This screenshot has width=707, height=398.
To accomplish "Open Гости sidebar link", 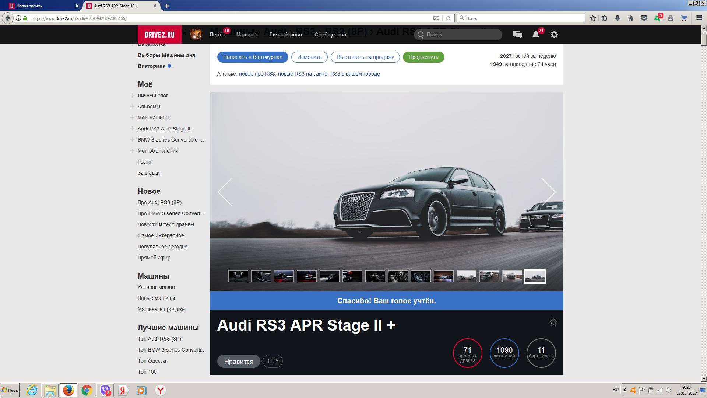I will (144, 162).
